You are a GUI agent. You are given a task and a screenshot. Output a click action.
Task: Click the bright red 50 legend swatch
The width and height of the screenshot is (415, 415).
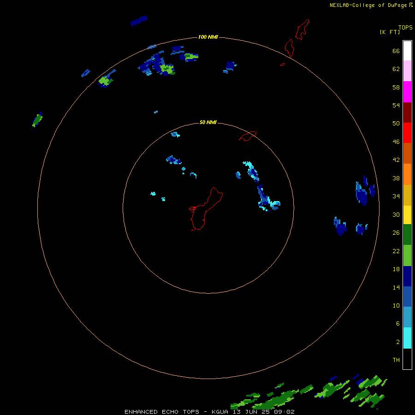pyautogui.click(x=407, y=133)
